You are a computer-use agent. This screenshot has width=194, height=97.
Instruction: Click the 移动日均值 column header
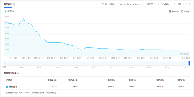[73, 80]
